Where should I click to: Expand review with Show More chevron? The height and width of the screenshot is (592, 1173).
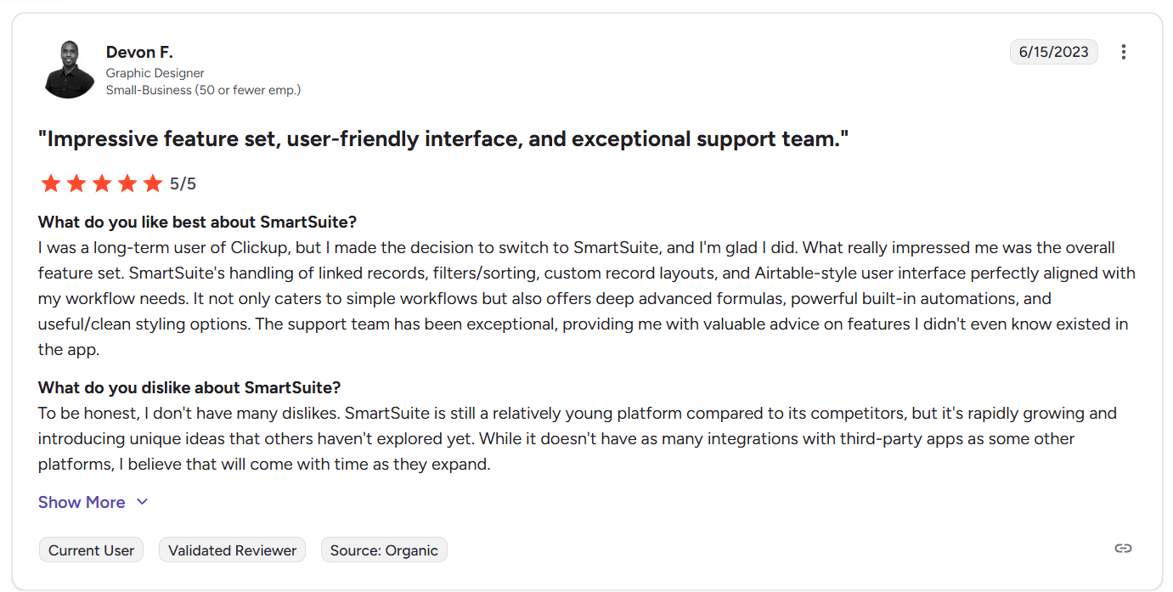coord(142,502)
